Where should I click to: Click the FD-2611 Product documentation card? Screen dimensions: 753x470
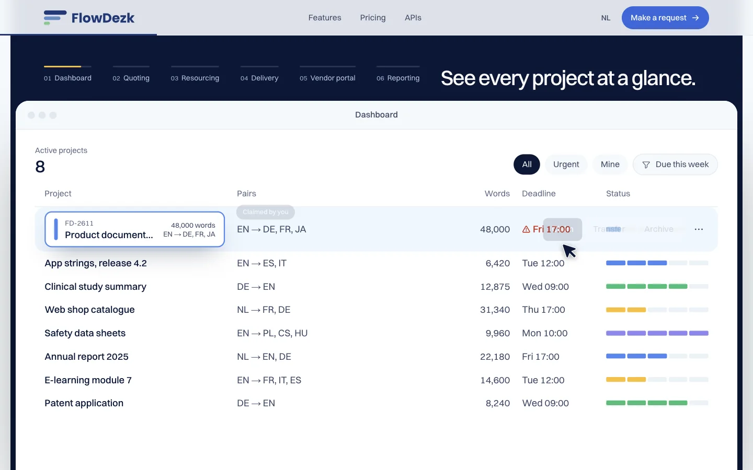click(x=135, y=229)
